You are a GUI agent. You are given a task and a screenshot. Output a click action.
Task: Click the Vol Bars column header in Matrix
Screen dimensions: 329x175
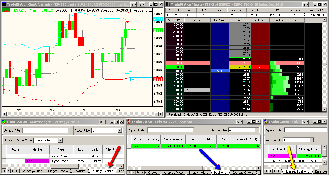pos(280,20)
